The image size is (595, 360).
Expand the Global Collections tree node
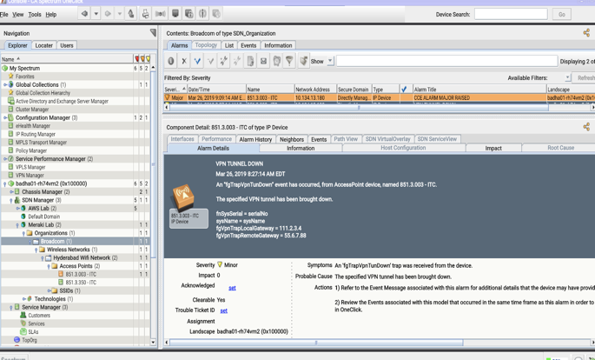coord(5,84)
